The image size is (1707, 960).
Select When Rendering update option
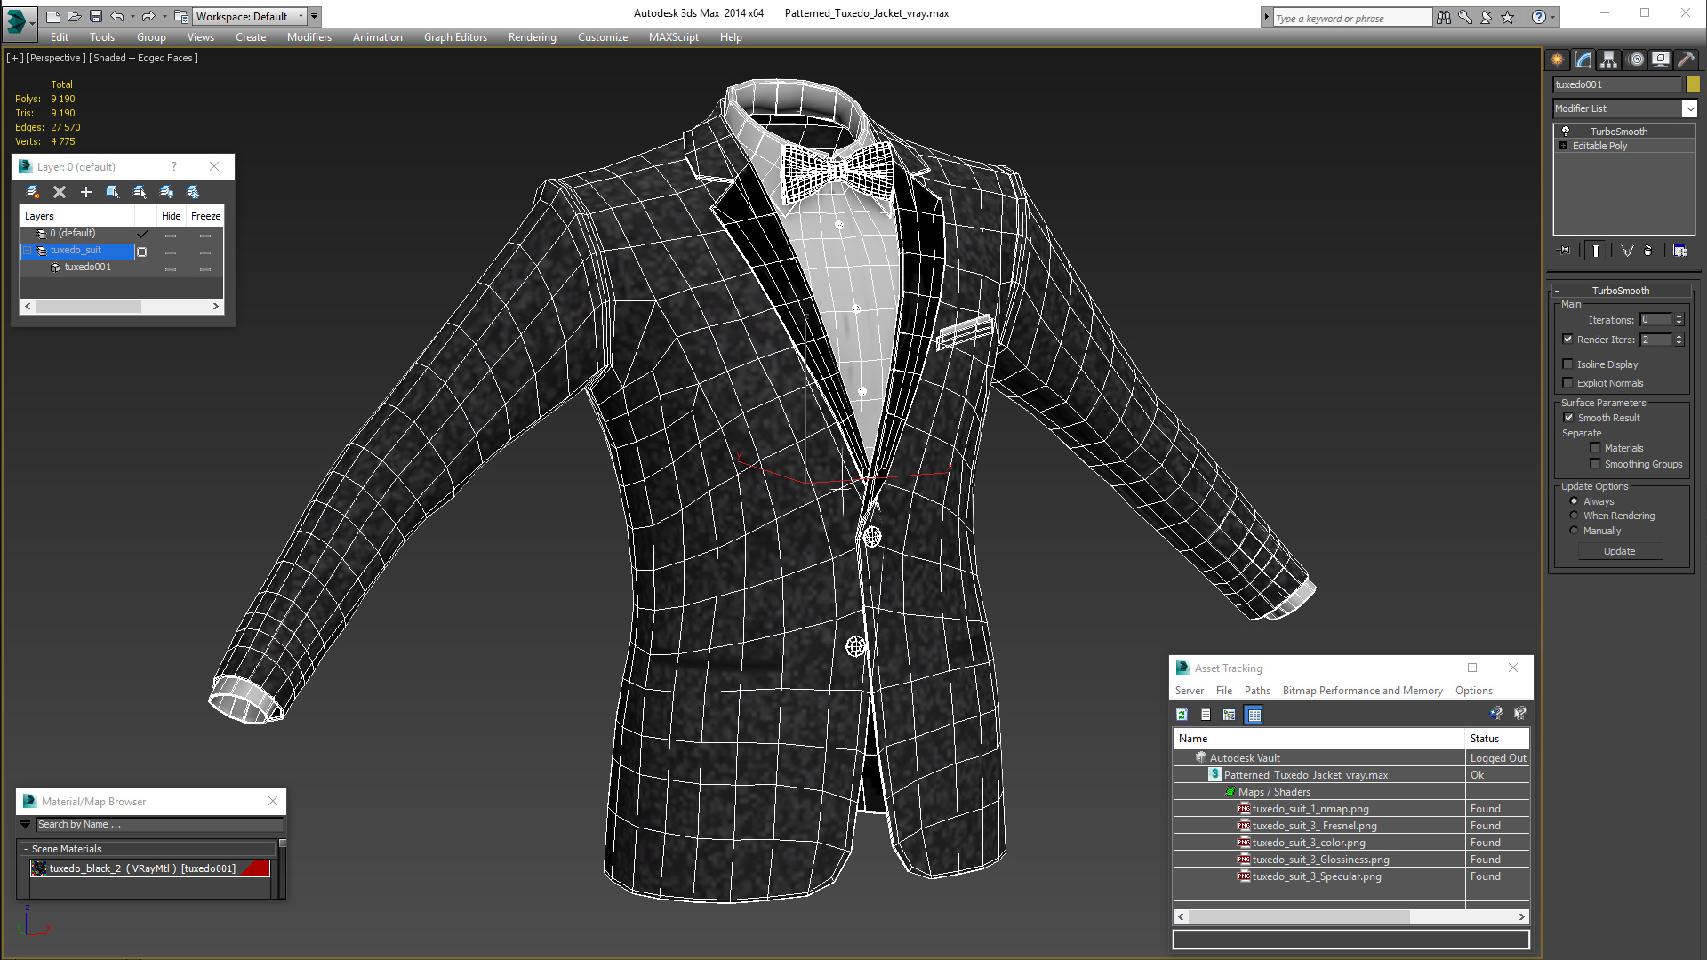pyautogui.click(x=1574, y=516)
